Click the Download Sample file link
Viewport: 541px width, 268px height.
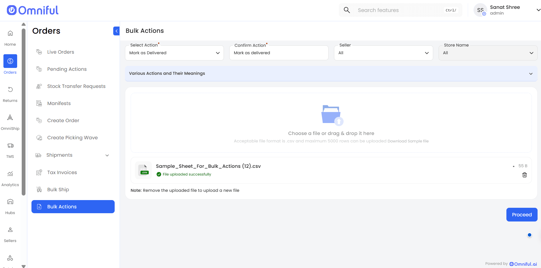pyautogui.click(x=408, y=141)
